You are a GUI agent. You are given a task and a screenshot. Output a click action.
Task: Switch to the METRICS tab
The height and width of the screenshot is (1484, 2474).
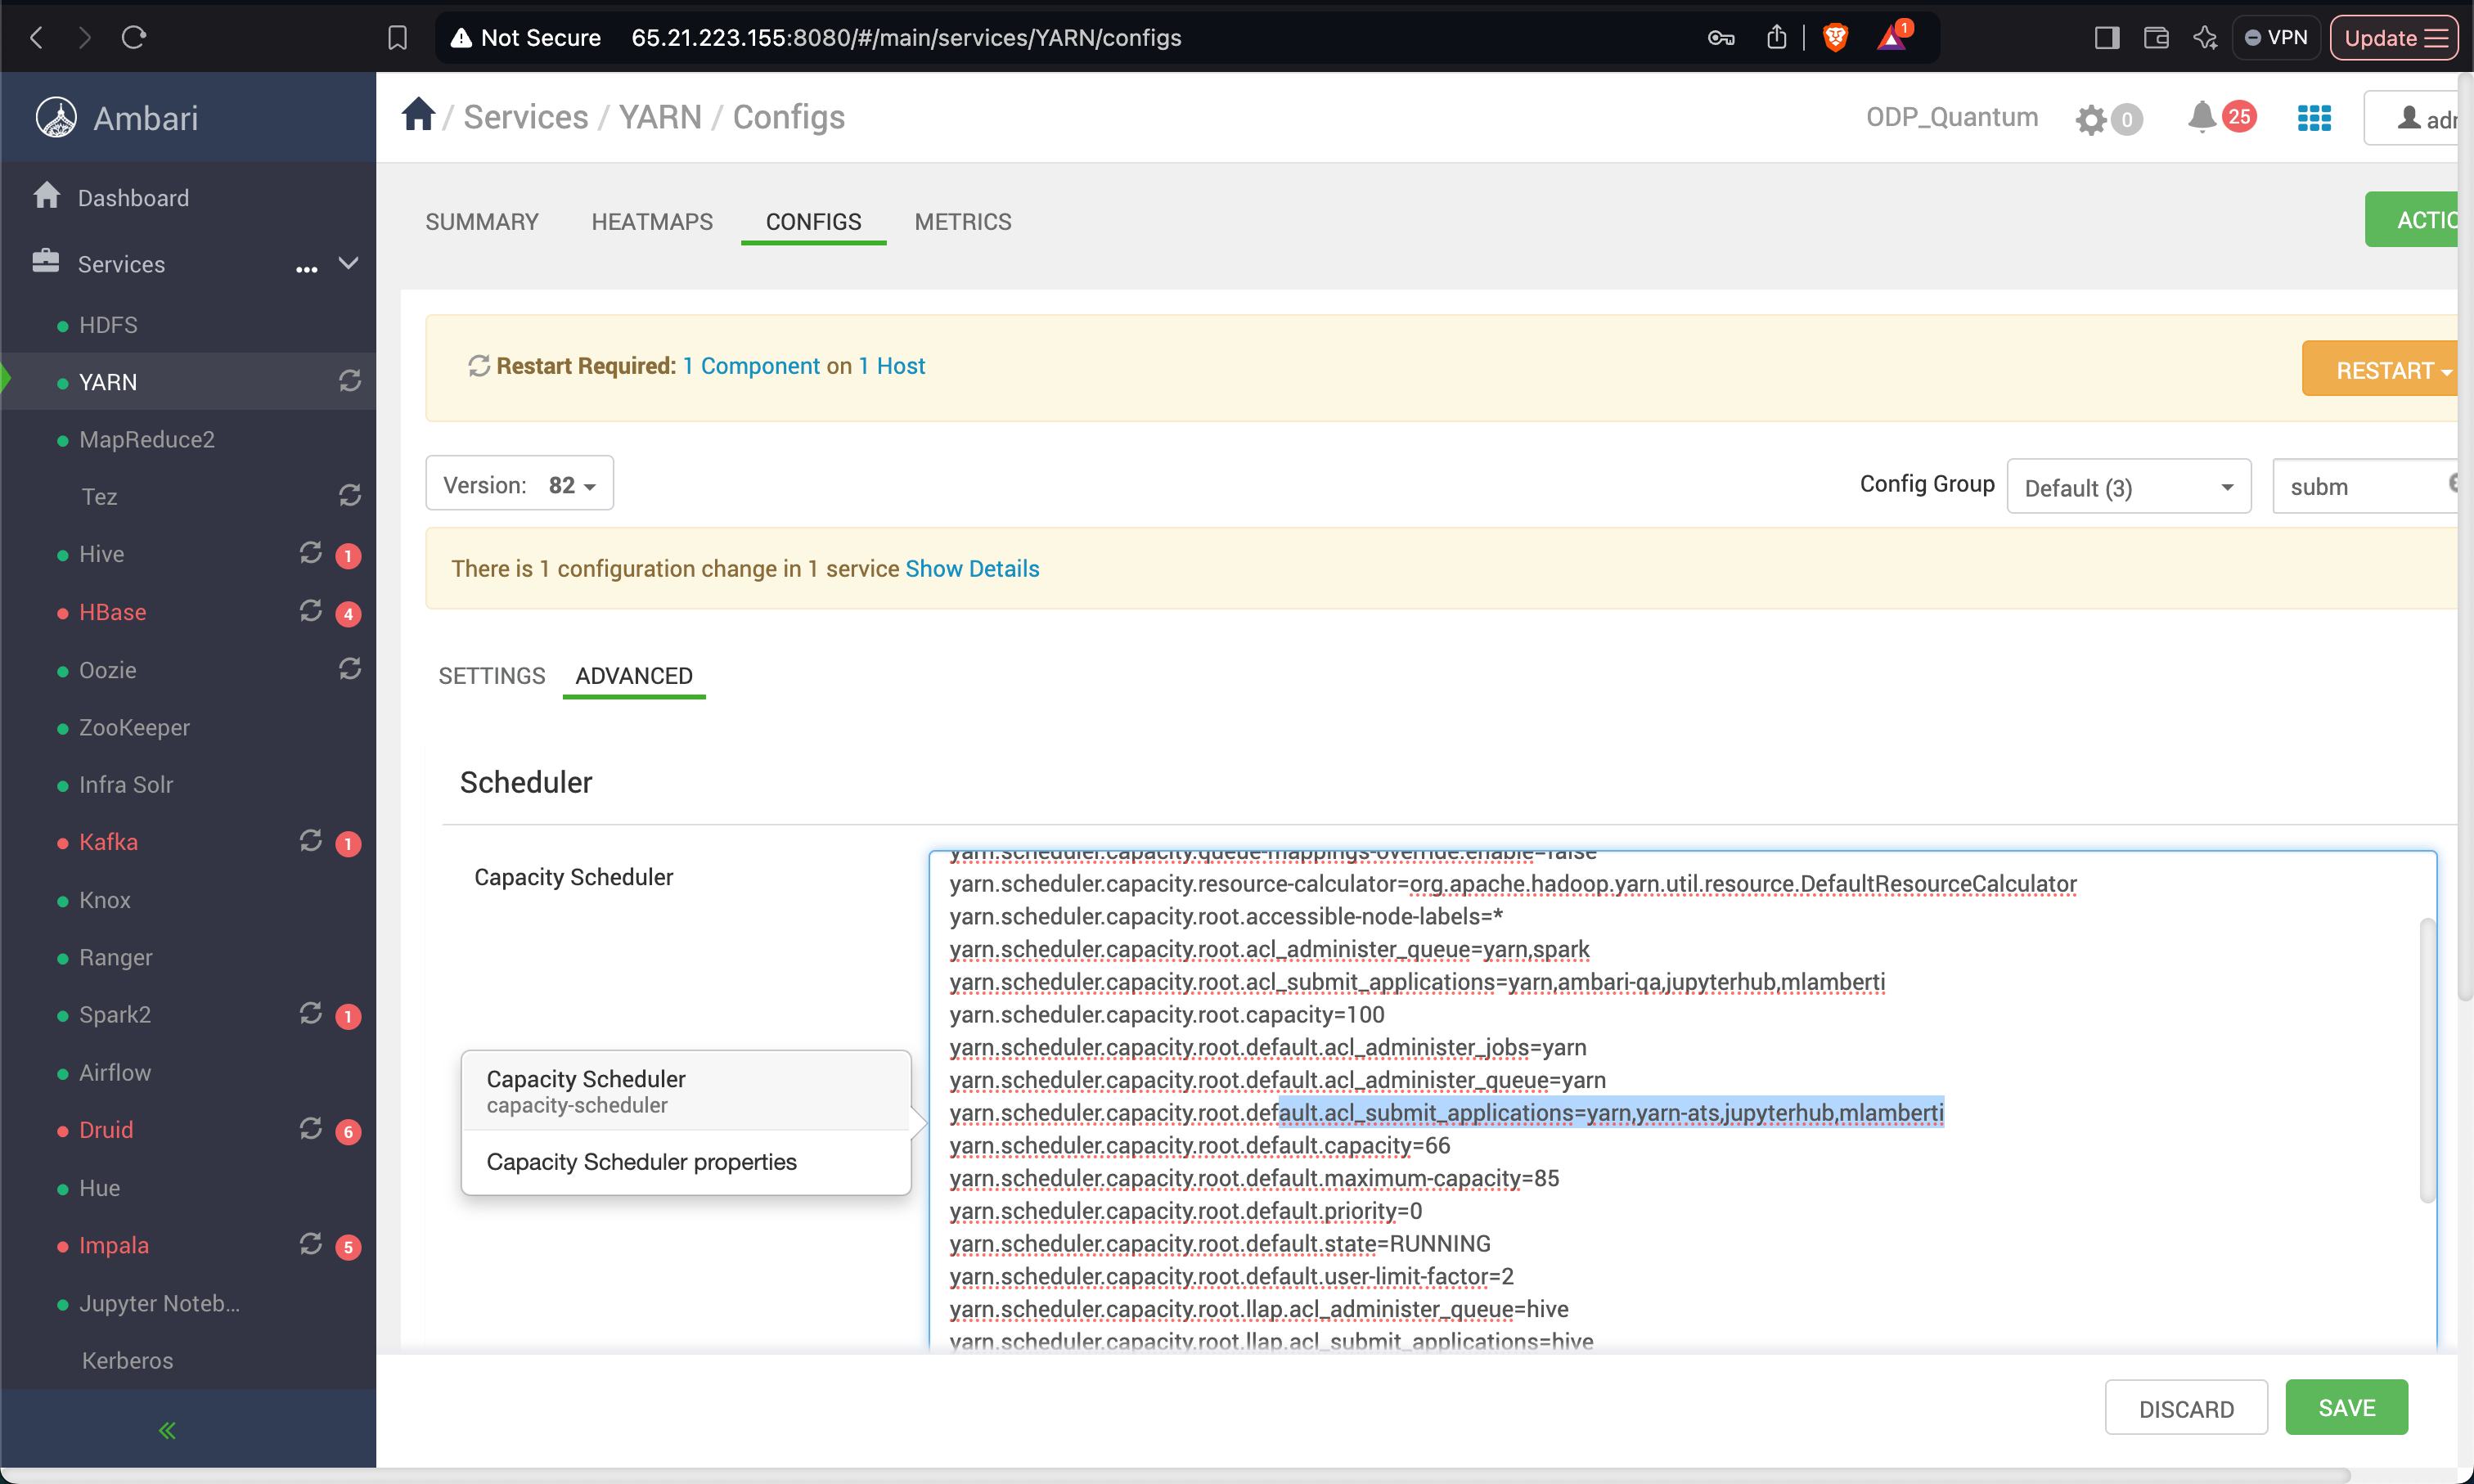pos(963,222)
